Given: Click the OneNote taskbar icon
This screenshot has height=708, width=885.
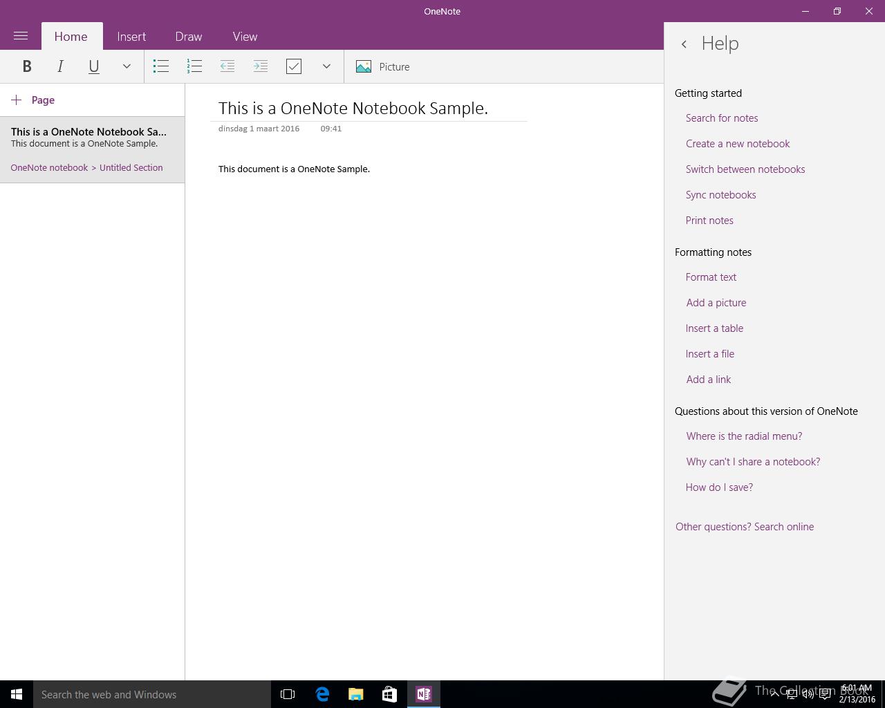Looking at the screenshot, I should point(424,694).
